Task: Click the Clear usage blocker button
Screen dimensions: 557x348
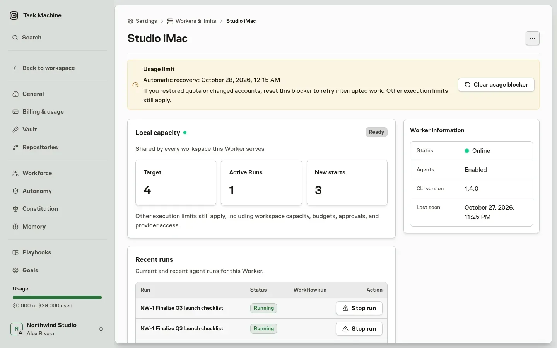Action: click(496, 85)
